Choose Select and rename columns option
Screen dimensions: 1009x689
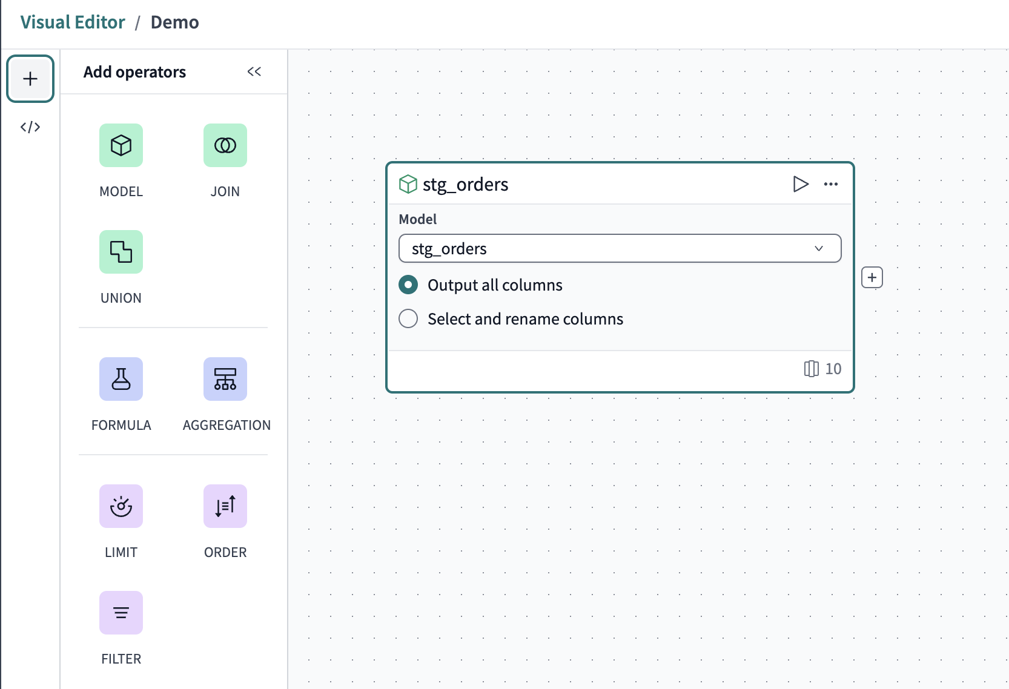408,318
